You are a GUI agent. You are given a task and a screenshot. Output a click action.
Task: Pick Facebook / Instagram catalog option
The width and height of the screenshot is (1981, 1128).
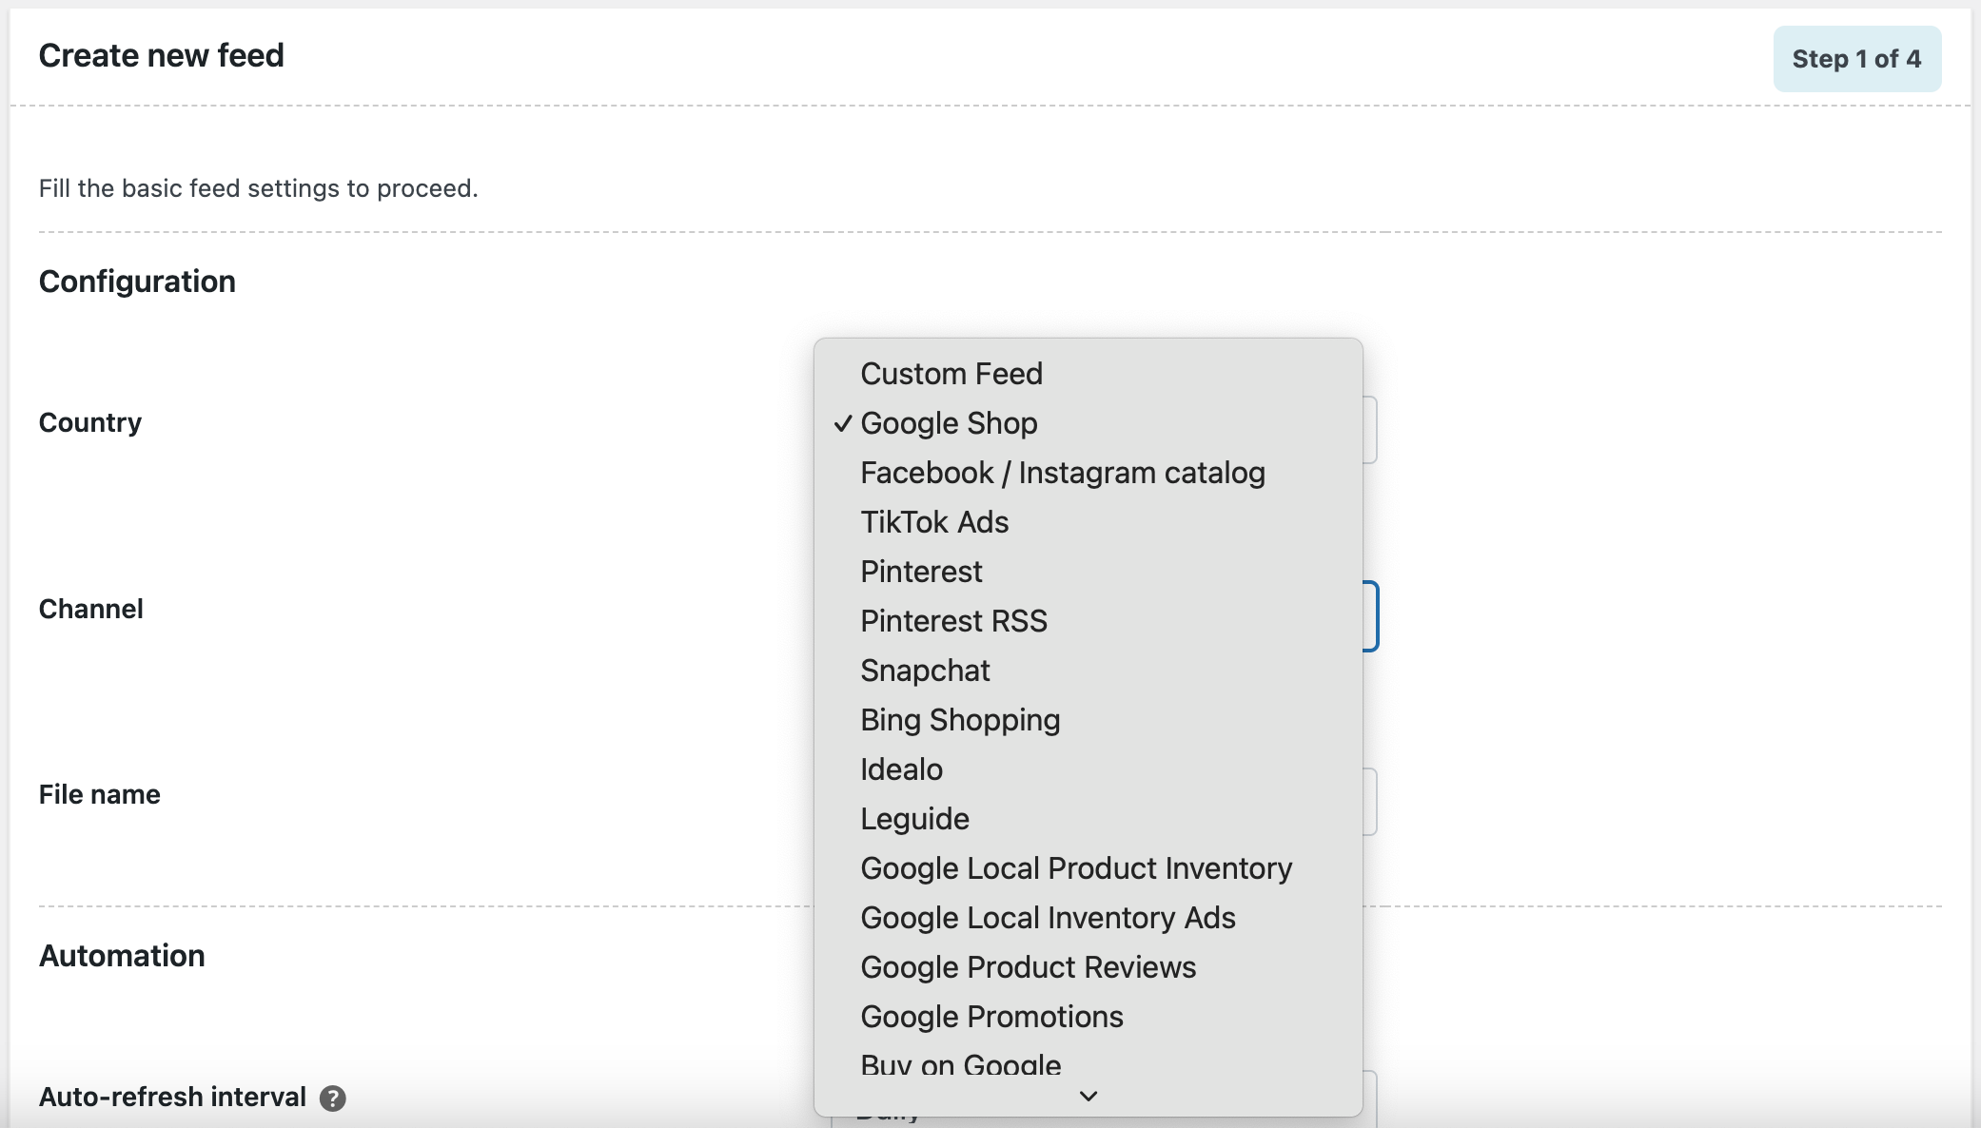click(1089, 473)
